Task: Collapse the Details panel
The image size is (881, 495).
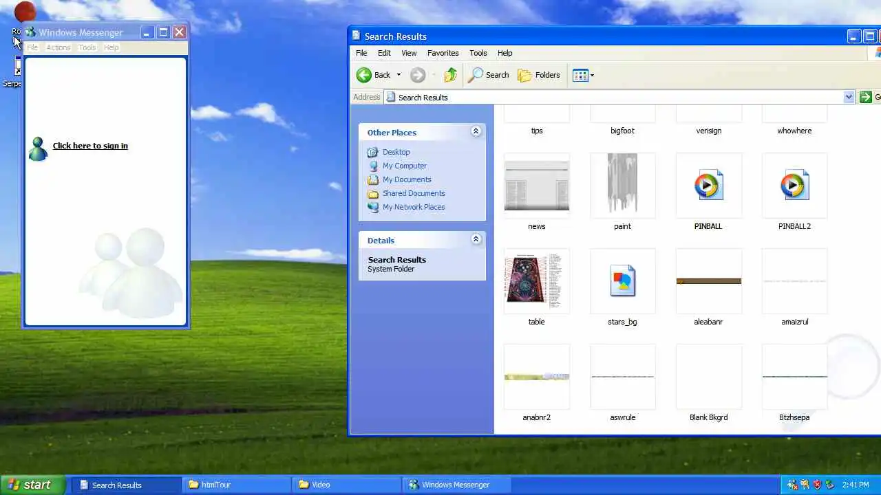Action: (x=476, y=239)
